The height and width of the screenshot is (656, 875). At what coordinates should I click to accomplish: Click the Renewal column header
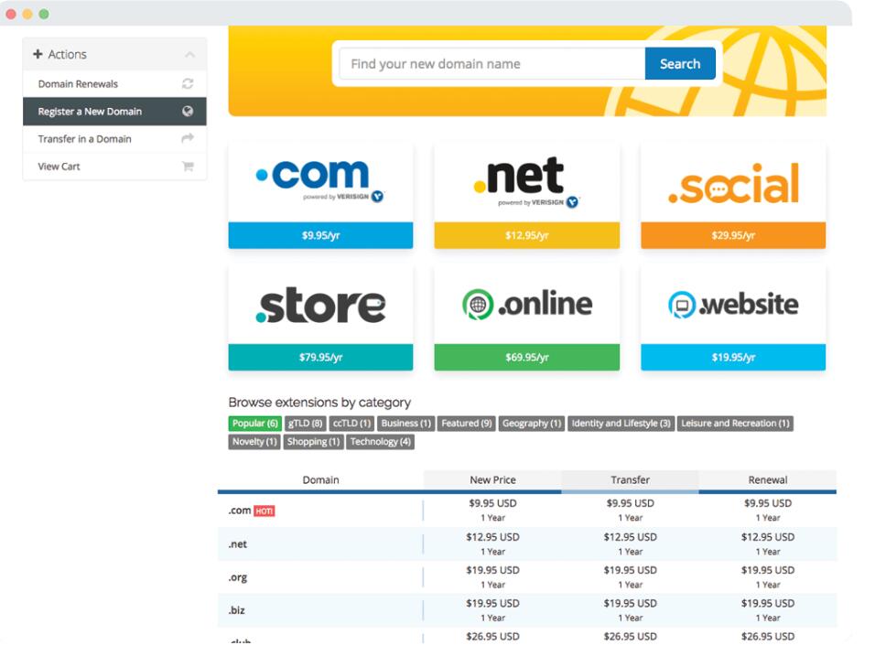click(768, 479)
